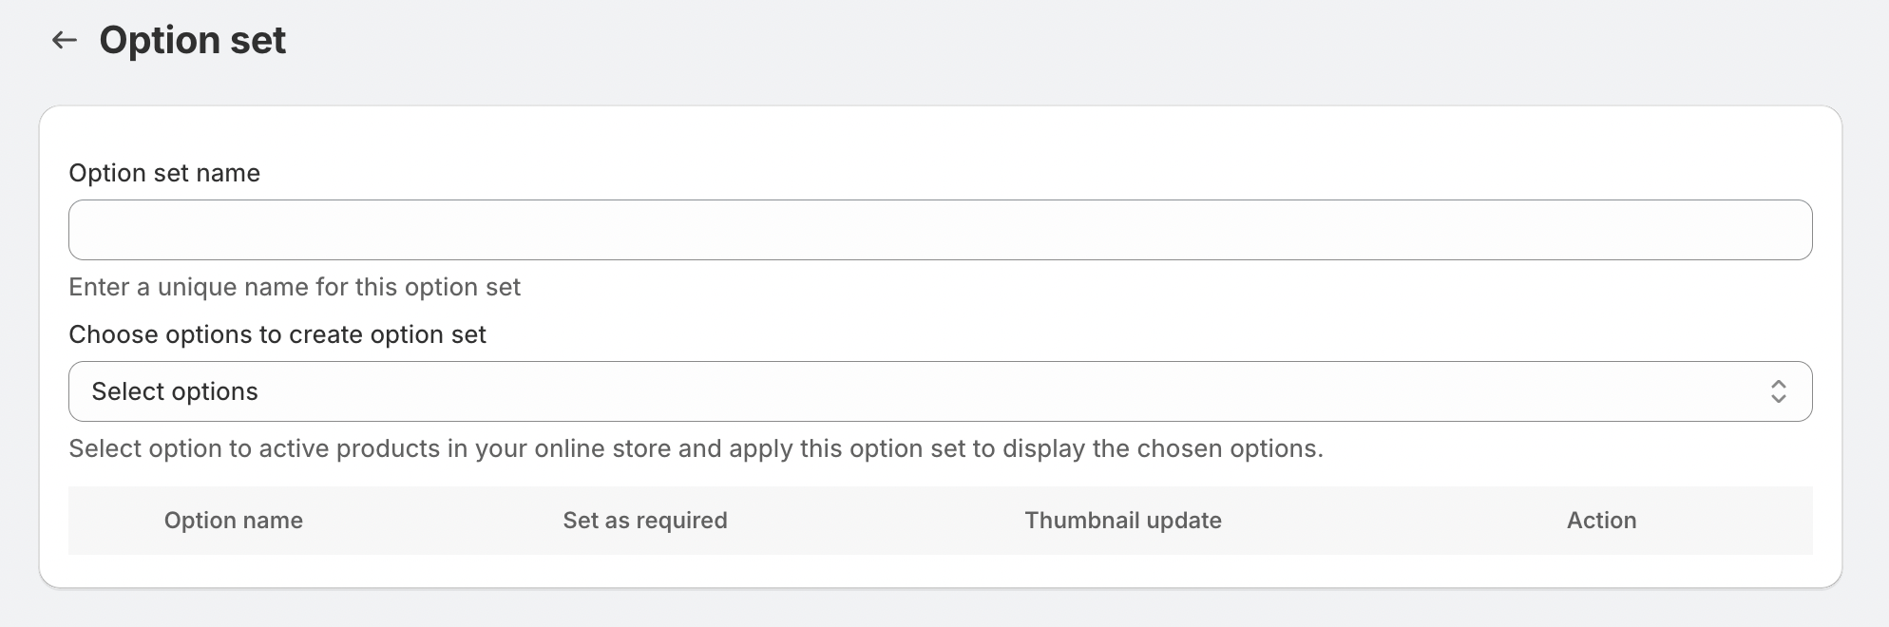Click the 'Select options' placeholder text
Image resolution: width=1889 pixels, height=627 pixels.
click(x=175, y=391)
